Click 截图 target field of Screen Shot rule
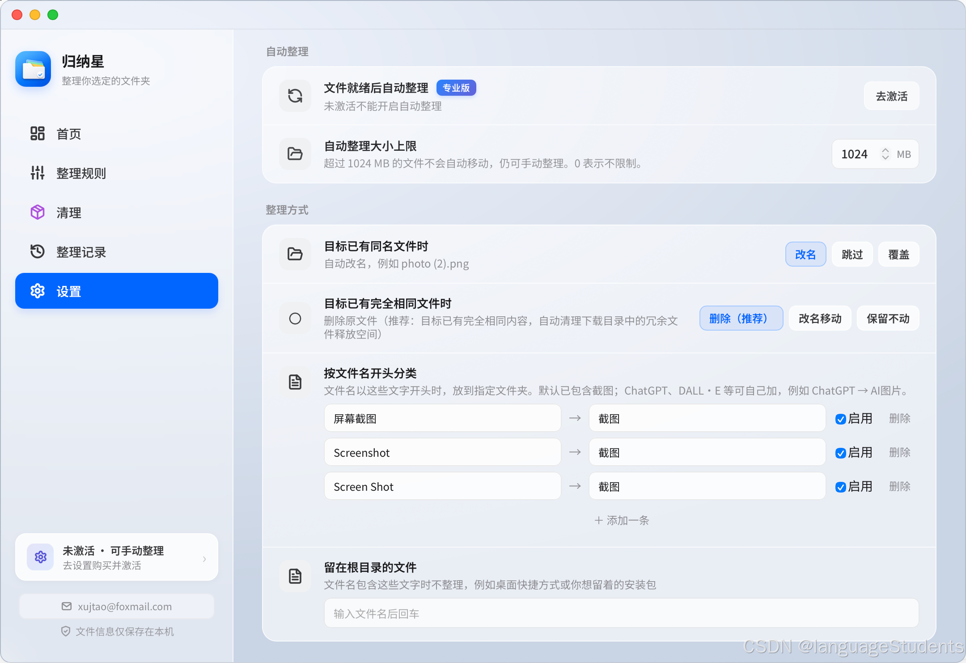The image size is (966, 663). pyautogui.click(x=707, y=486)
